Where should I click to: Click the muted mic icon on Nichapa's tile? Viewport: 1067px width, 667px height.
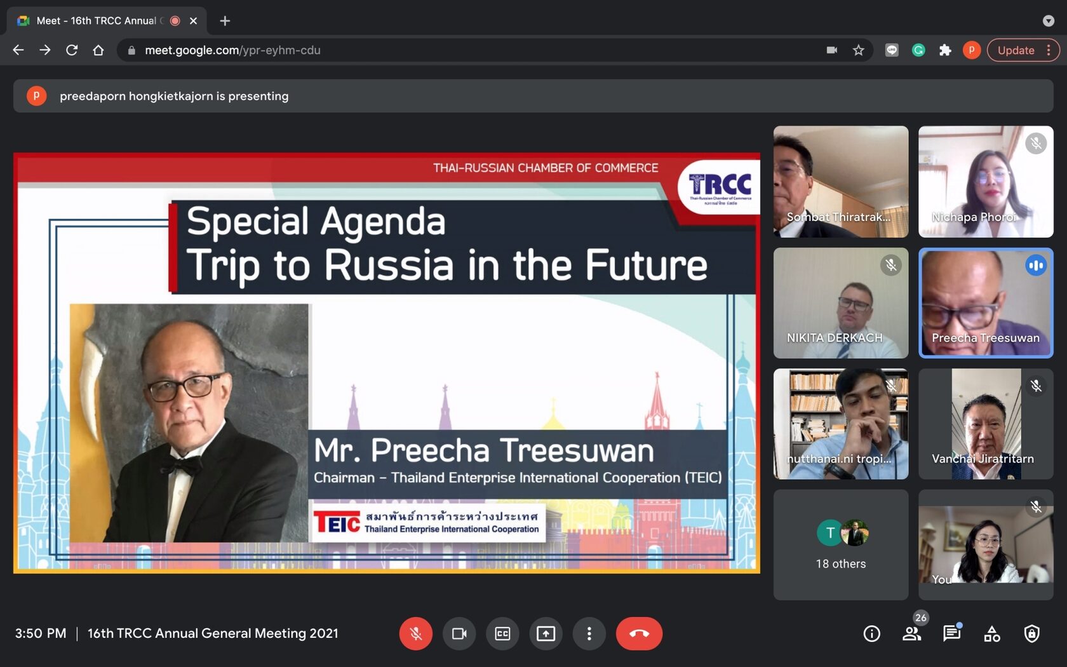click(1036, 144)
